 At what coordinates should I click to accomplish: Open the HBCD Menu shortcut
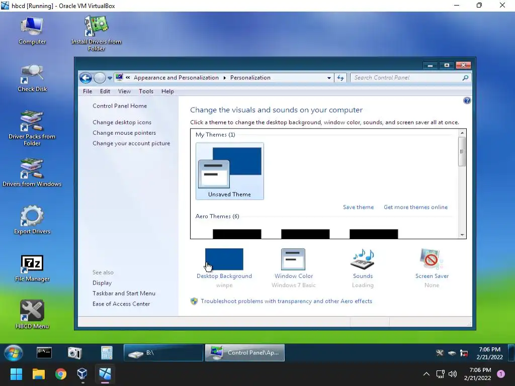(x=32, y=315)
